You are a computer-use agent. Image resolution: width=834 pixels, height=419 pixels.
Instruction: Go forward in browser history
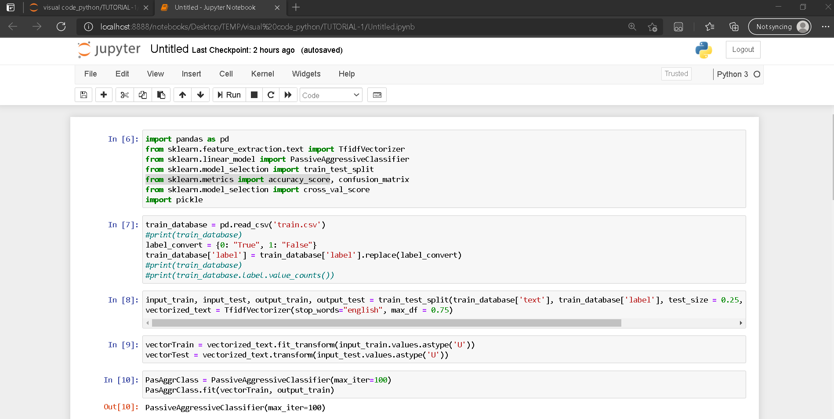click(37, 27)
